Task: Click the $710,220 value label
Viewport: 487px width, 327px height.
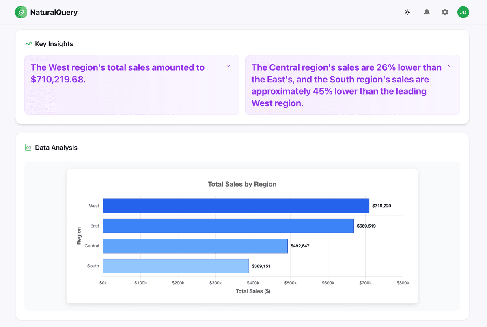Action: pos(381,206)
